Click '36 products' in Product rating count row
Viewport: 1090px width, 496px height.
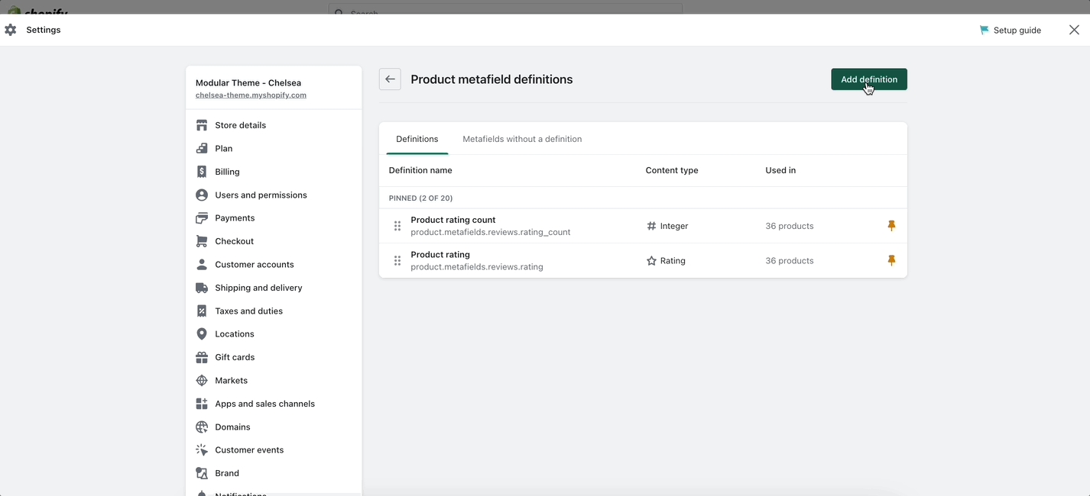790,226
